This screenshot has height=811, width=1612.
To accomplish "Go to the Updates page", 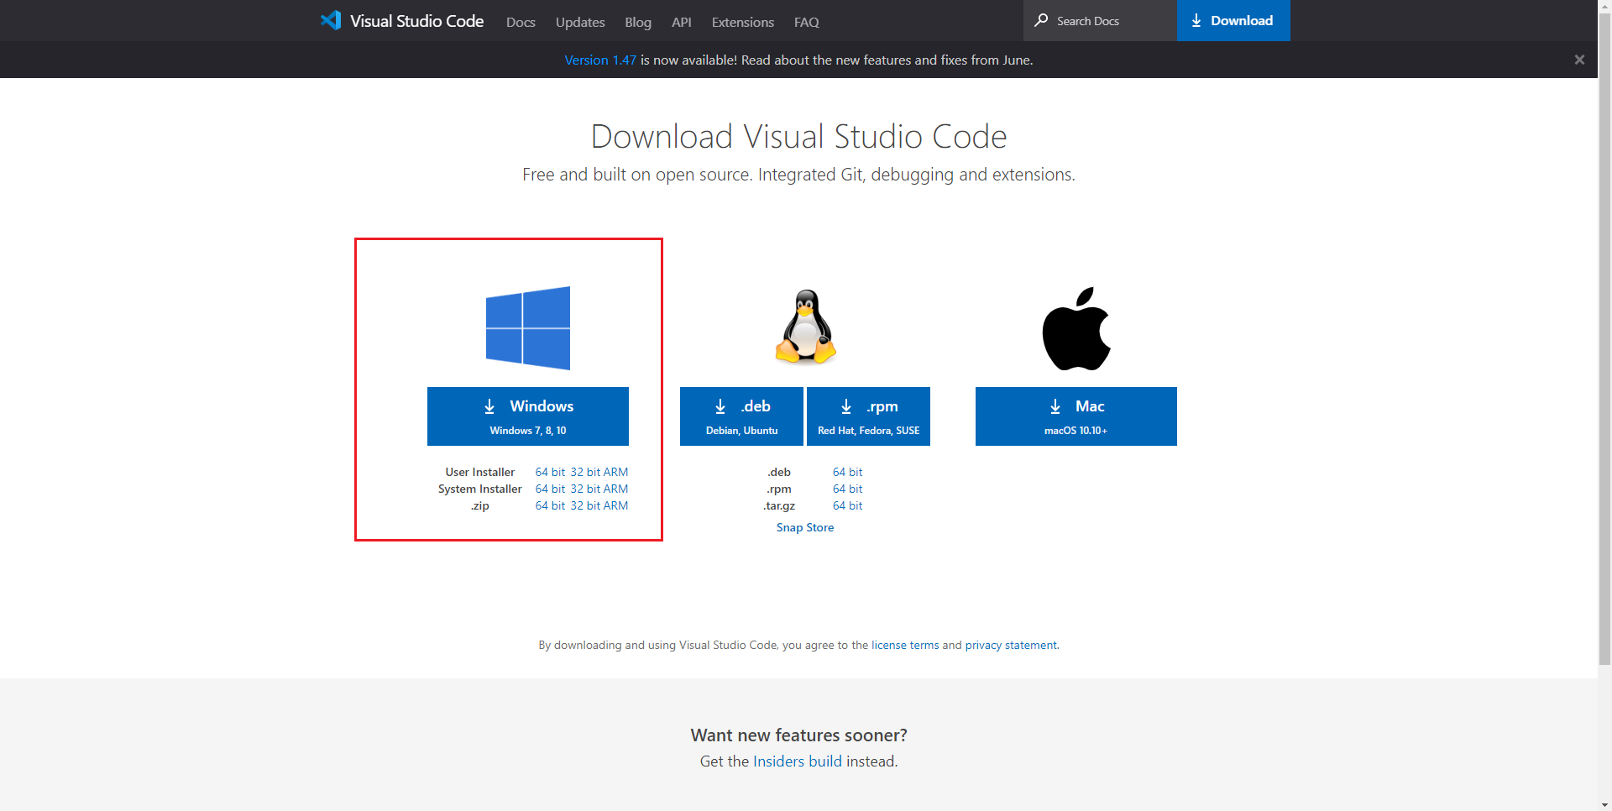I will (580, 22).
